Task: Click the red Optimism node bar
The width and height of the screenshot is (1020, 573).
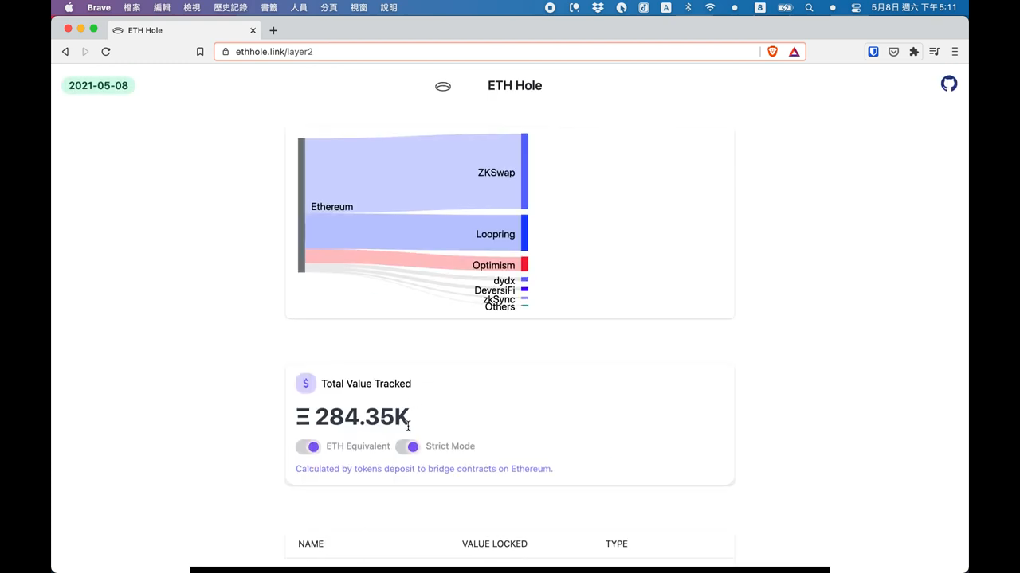Action: point(524,263)
